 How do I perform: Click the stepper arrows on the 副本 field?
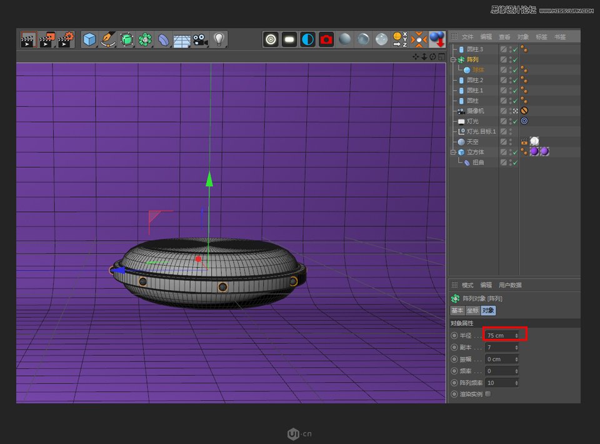pyautogui.click(x=516, y=347)
